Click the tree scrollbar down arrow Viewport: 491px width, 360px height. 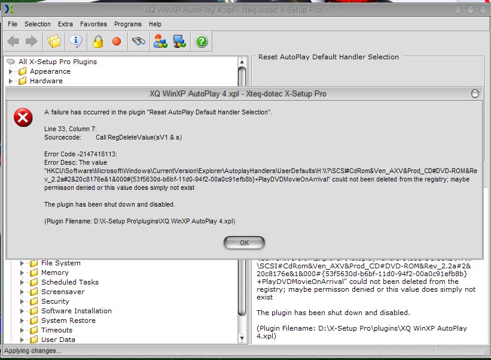pos(242,338)
